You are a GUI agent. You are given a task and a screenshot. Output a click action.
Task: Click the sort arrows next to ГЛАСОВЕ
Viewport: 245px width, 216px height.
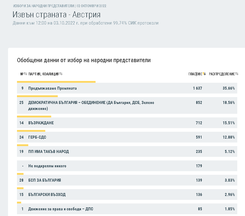pyautogui.click(x=204, y=74)
